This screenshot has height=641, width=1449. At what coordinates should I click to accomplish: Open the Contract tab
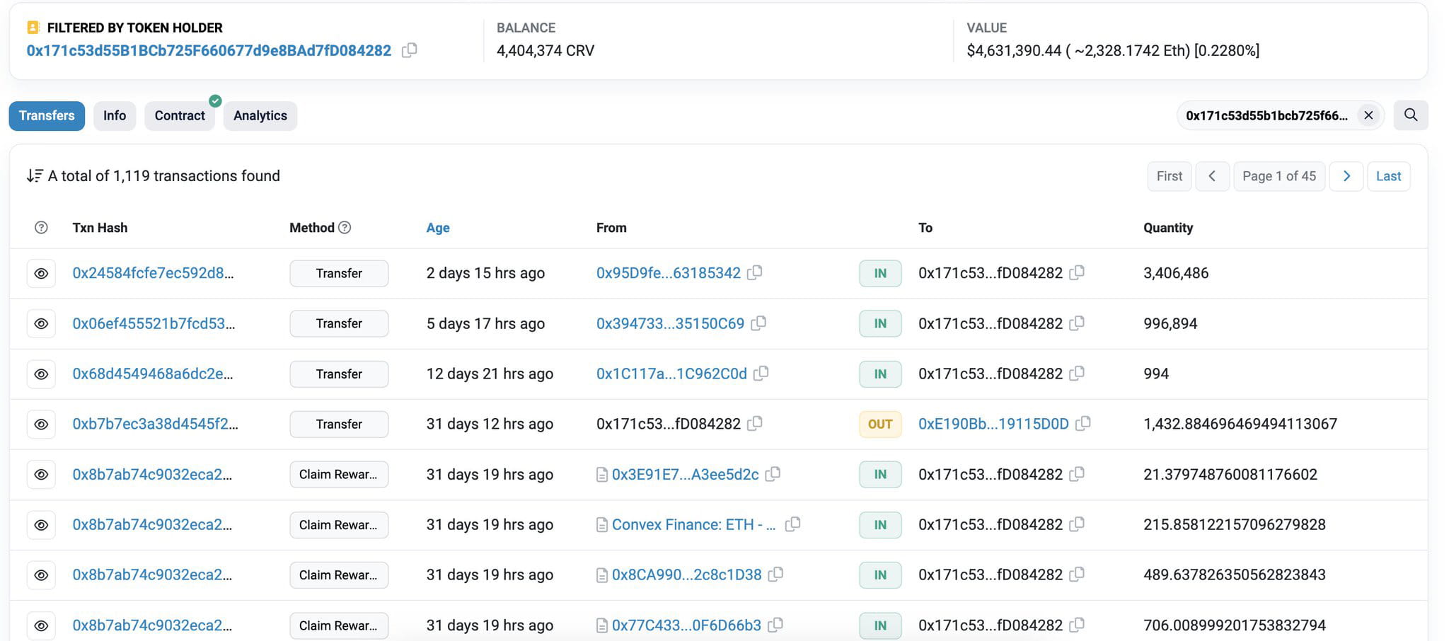[180, 115]
